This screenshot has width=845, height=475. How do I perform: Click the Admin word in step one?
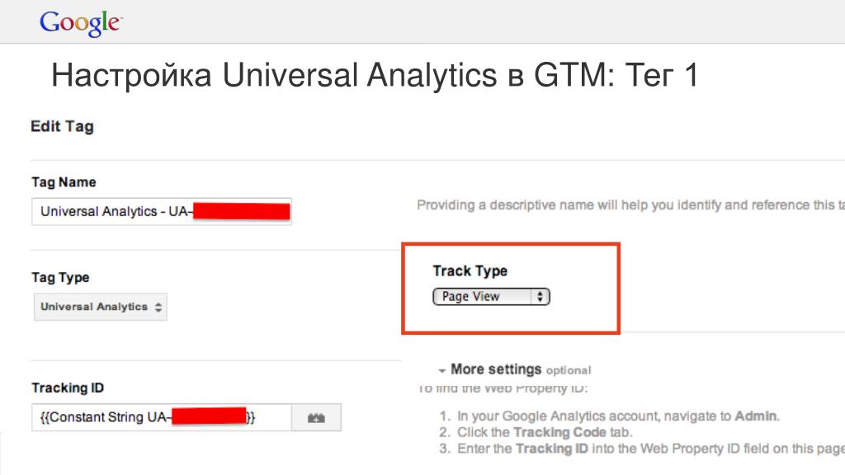tap(756, 416)
